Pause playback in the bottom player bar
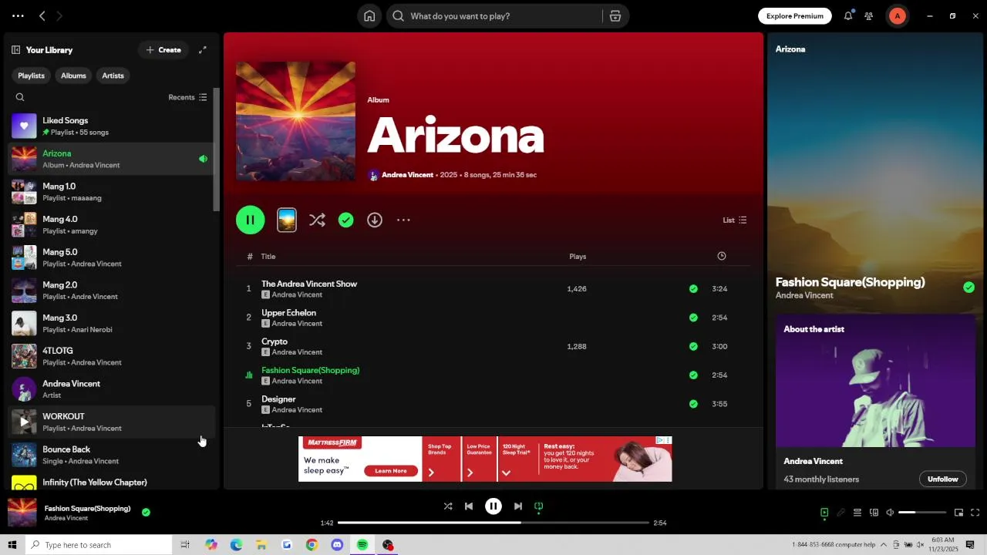 point(493,506)
